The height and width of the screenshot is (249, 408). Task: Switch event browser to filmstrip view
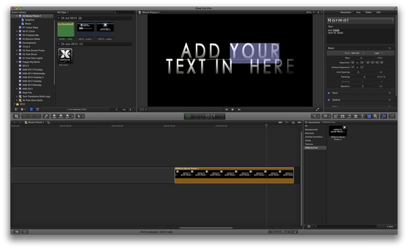click(31, 109)
